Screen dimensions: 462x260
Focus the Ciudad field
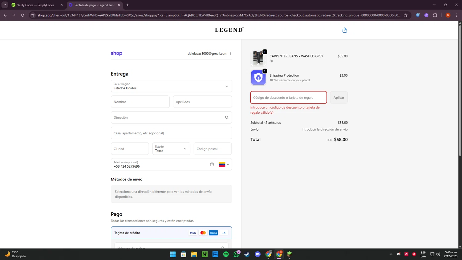point(130,149)
